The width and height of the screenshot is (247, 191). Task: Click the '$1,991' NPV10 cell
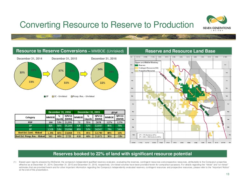pyautogui.click(x=68, y=122)
